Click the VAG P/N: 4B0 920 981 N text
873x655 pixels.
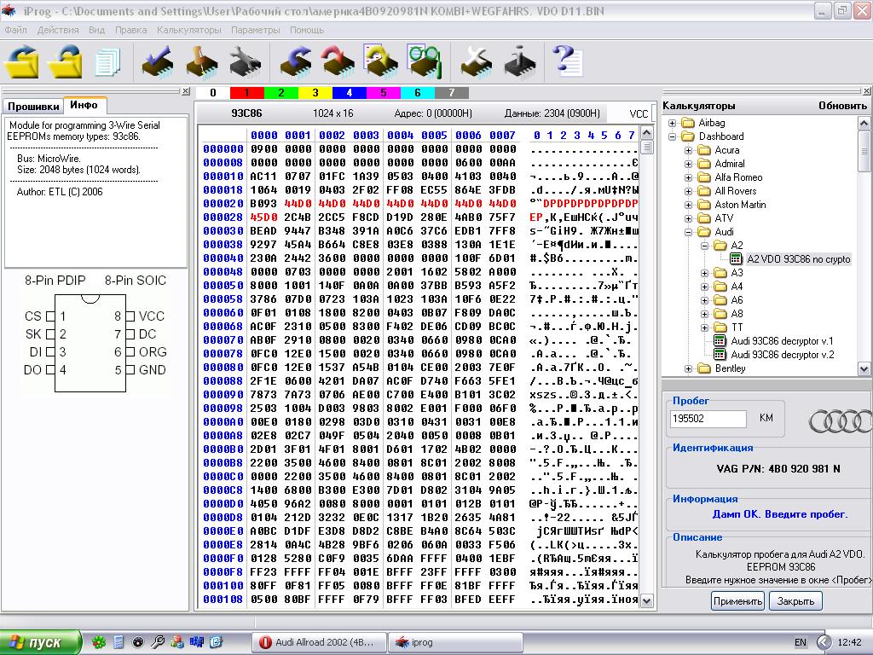coord(778,469)
